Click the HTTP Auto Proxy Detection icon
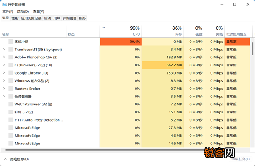The width and height of the screenshot is (255, 166). [x=11, y=120]
